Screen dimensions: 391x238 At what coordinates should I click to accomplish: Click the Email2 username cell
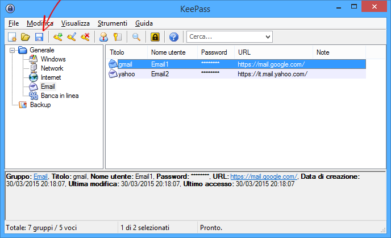(x=160, y=74)
